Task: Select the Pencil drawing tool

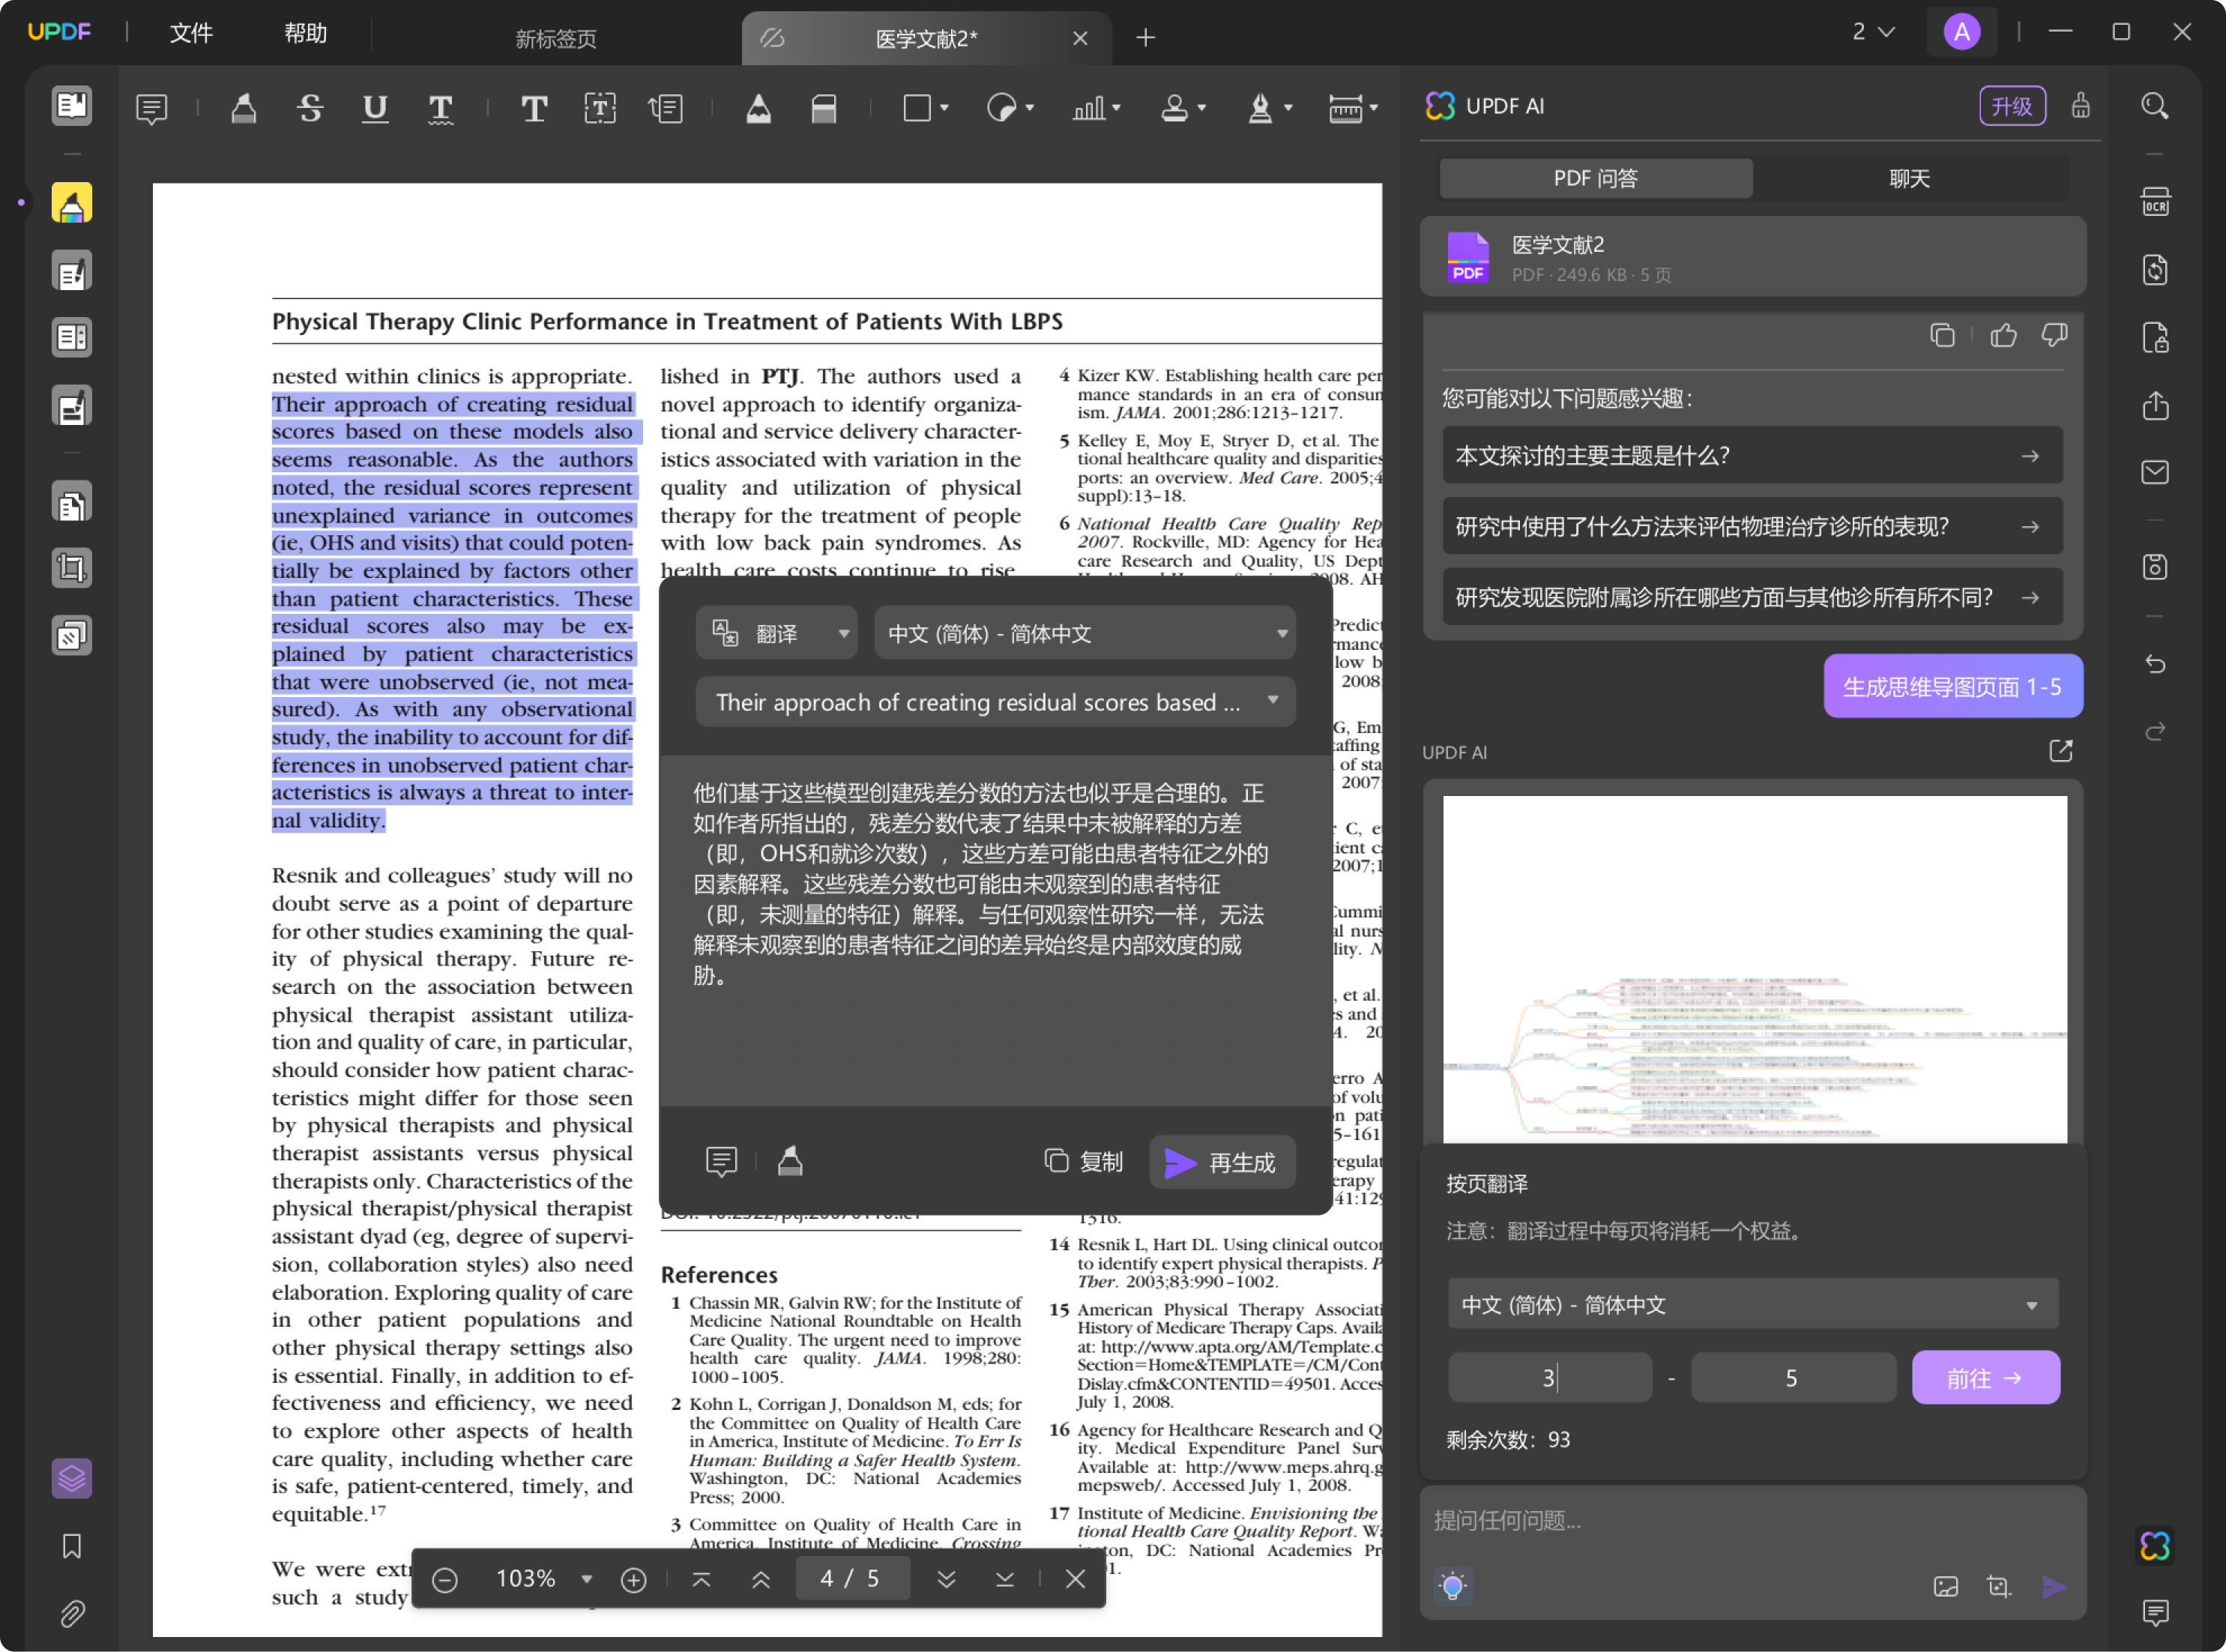Action: click(x=759, y=107)
